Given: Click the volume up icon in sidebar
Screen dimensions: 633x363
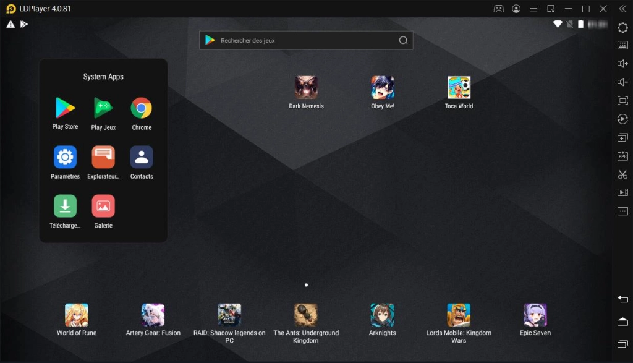Looking at the screenshot, I should click(622, 64).
